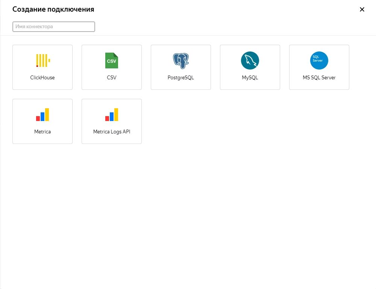
Task: Click the 'ClickHouse' label text
Action: (42, 77)
